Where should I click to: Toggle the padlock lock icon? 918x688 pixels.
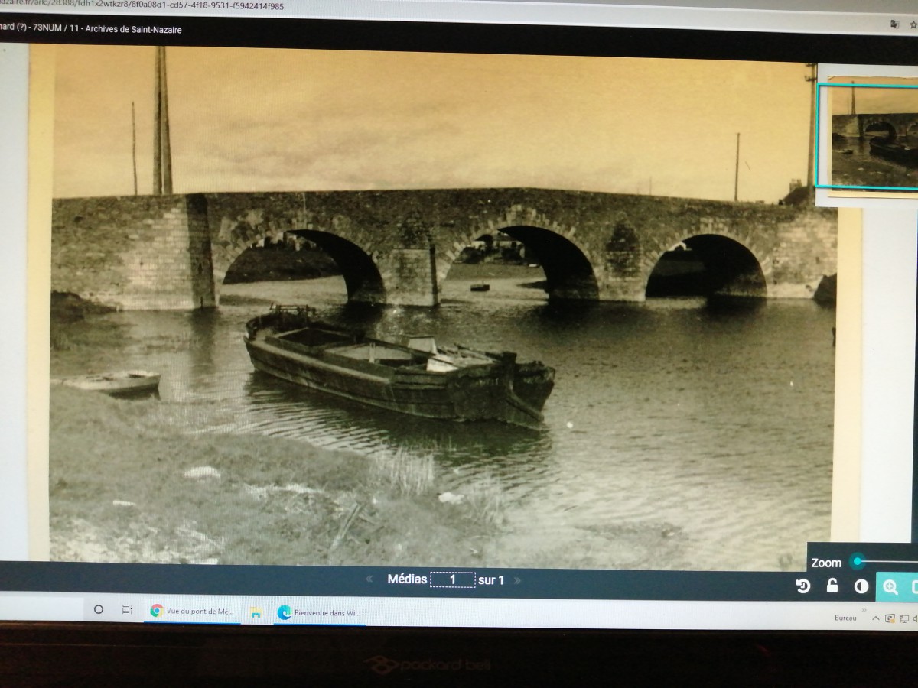(832, 586)
